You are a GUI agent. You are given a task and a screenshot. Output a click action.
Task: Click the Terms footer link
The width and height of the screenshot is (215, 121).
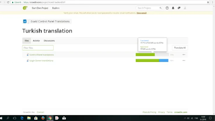169,112
